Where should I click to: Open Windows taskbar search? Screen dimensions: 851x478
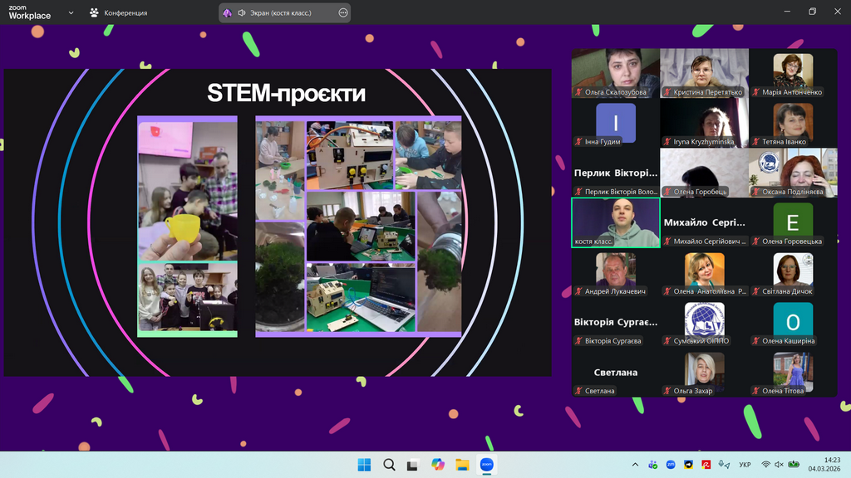tap(389, 465)
